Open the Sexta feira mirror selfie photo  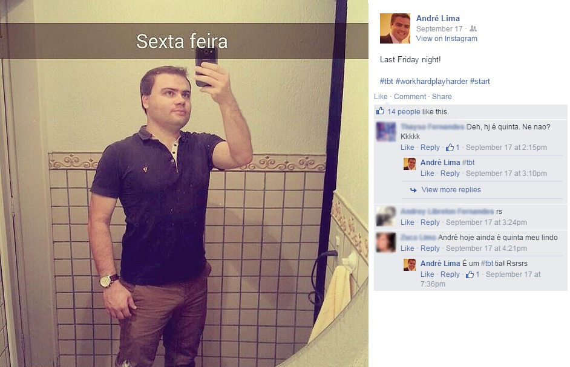(184, 184)
